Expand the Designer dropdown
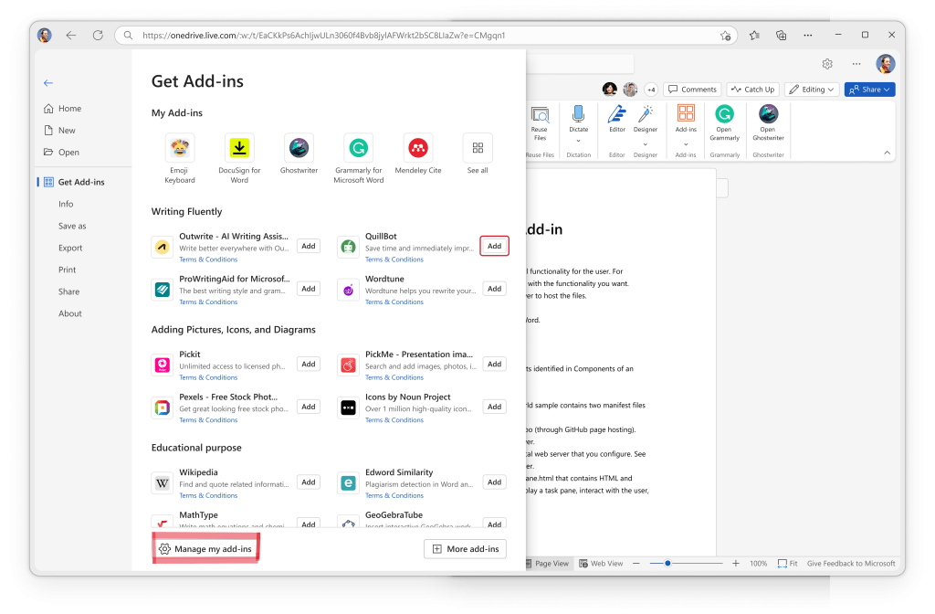 coord(646,144)
